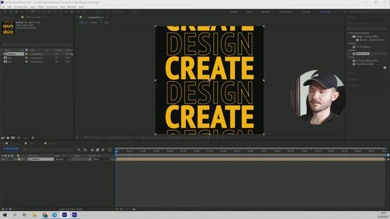
Task: Switch to the Libraries workspace
Action: [x=306, y=12]
